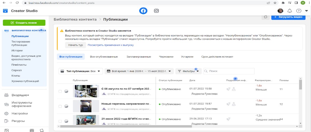Viewport: 311px width, 132px height.
Task: Click boost rocket icon in first post row
Action: [x=228, y=89]
